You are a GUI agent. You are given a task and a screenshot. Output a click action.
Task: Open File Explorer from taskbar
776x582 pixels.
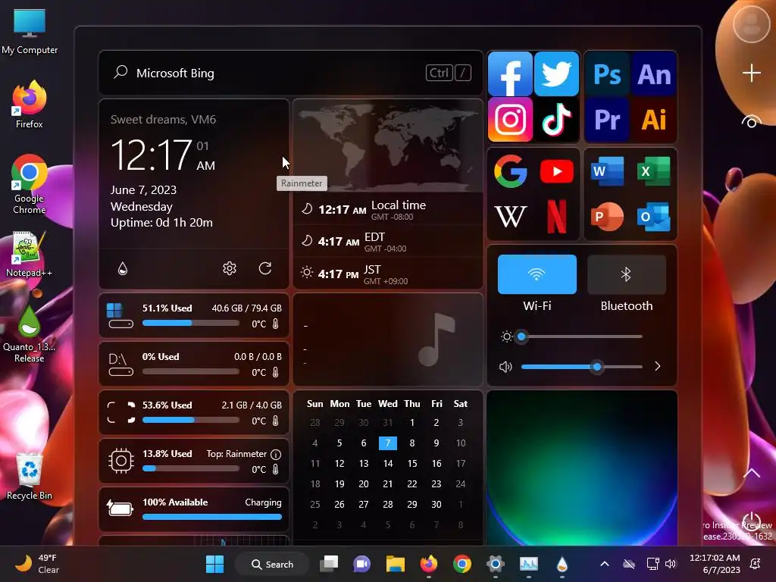[395, 564]
